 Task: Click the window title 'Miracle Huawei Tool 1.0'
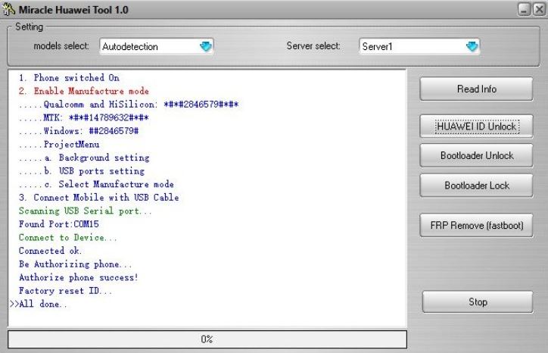(73, 10)
